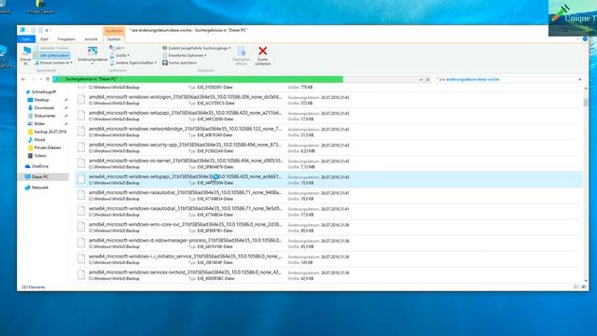597x336 pixels.
Task: Click file icon of amd64 networkbridge result
Action: click(81, 132)
